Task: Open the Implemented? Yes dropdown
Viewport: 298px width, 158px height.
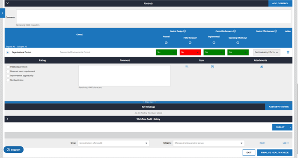Action: [214, 52]
